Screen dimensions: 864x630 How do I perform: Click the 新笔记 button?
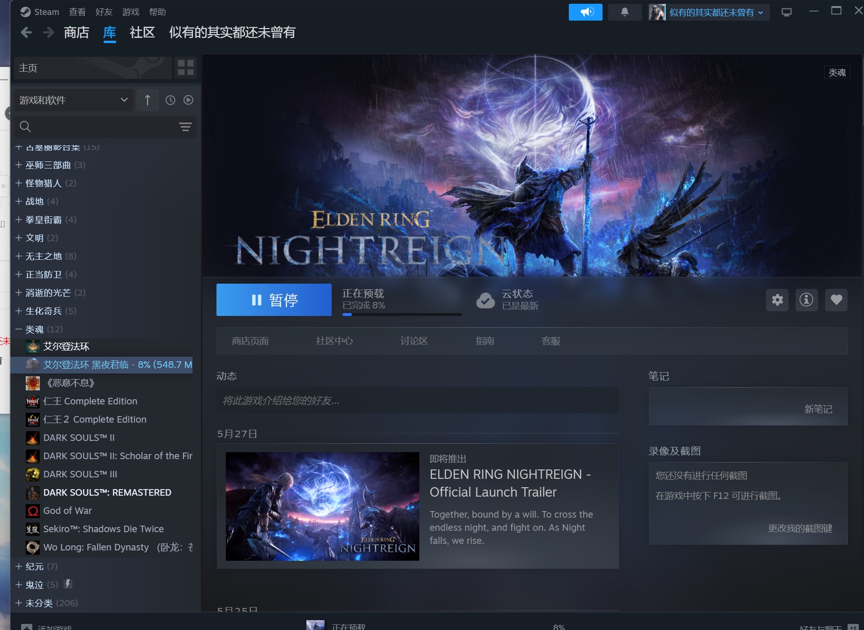tap(818, 409)
